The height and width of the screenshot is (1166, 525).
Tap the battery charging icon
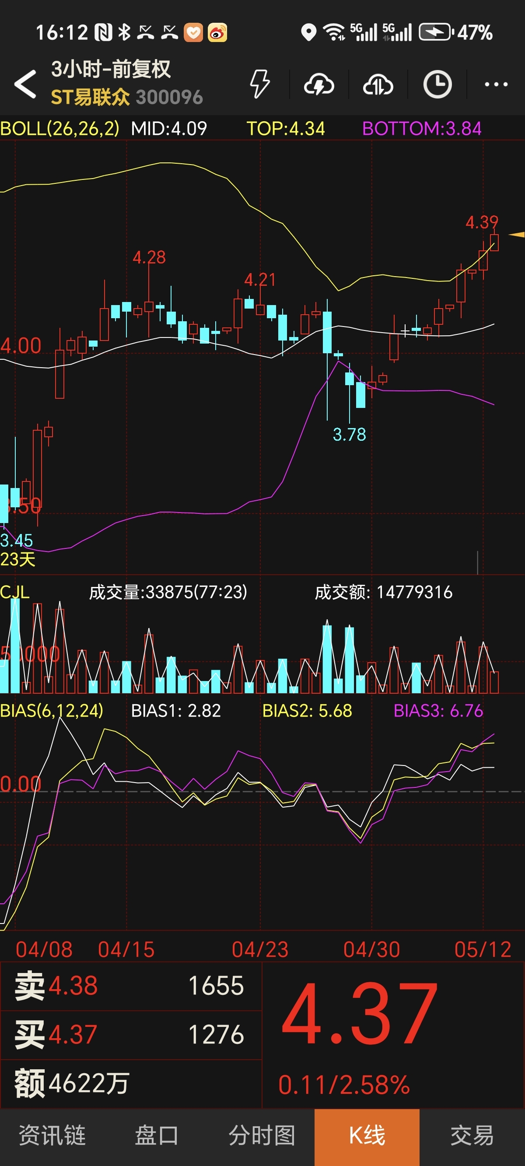tap(435, 32)
